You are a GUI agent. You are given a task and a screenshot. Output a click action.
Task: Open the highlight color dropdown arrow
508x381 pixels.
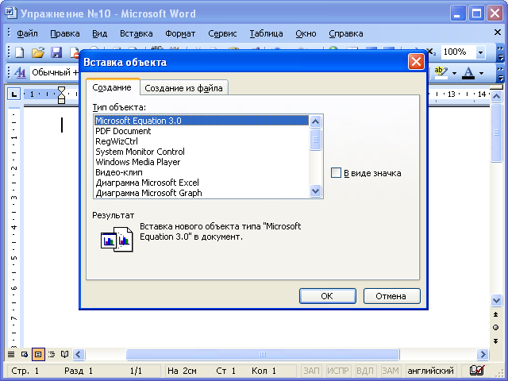coord(454,73)
